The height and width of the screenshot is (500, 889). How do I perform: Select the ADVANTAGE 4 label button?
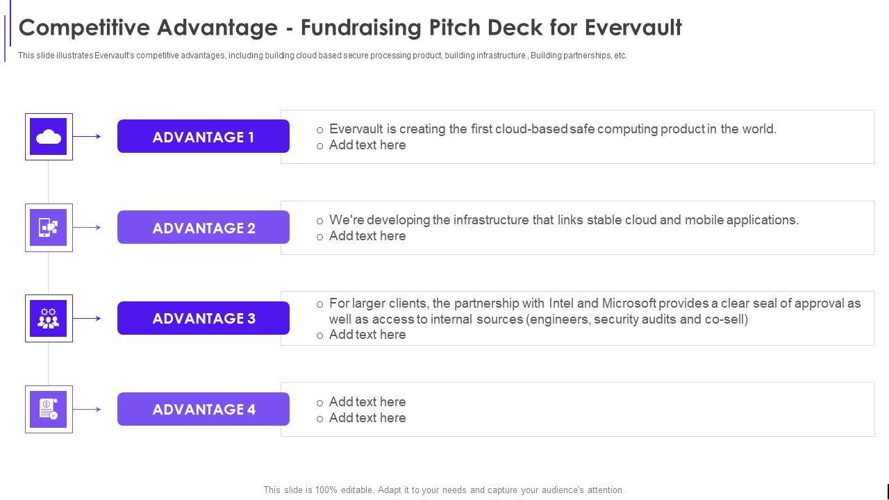coord(203,410)
